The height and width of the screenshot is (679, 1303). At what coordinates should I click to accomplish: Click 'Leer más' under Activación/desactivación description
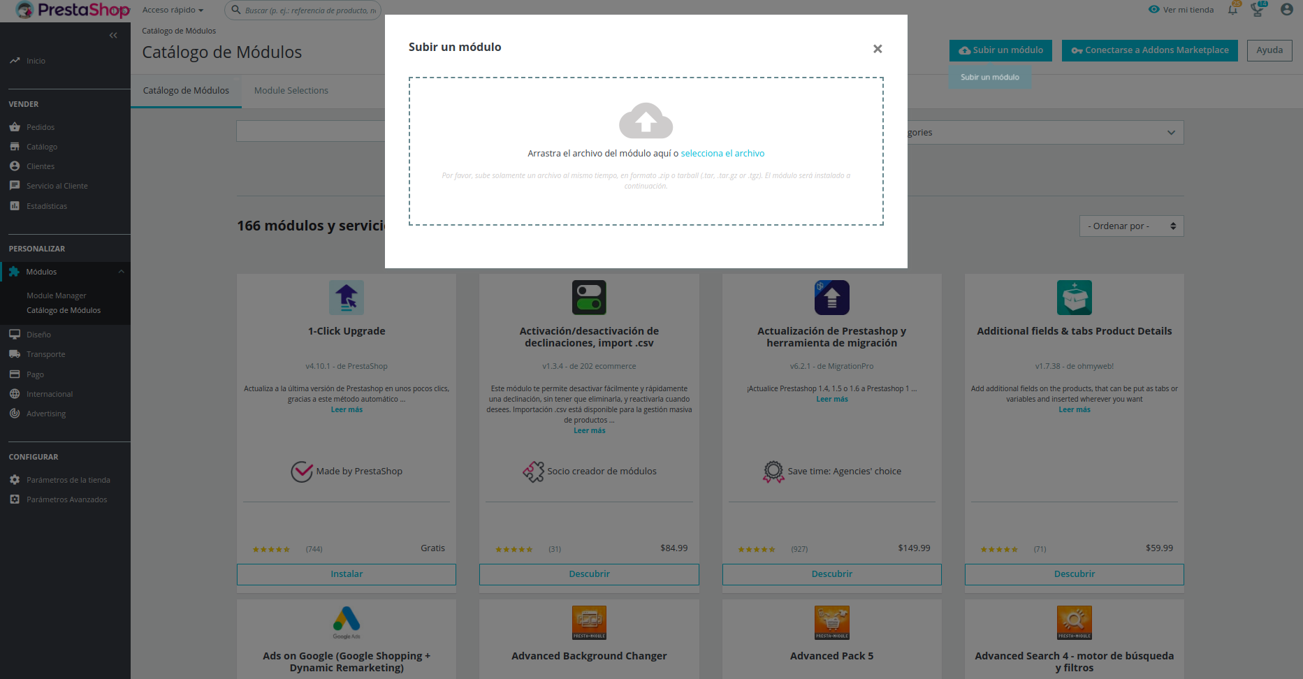(589, 431)
